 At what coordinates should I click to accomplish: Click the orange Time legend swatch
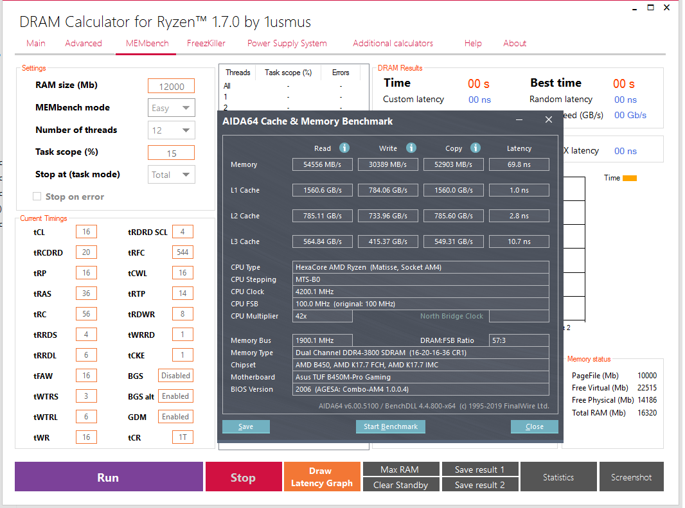(x=630, y=178)
